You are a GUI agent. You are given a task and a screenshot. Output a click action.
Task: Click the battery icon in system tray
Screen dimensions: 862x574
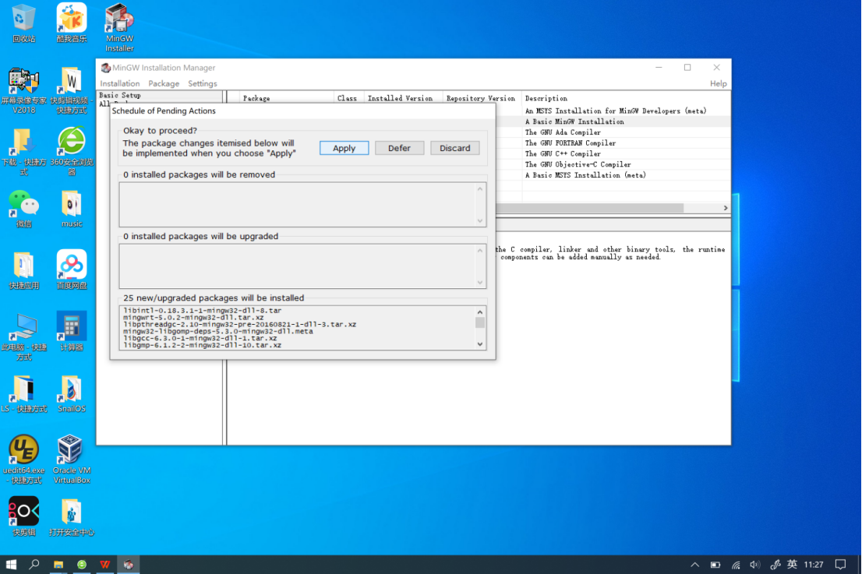pyautogui.click(x=715, y=565)
